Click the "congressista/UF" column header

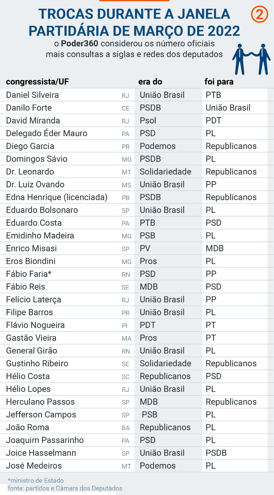point(37,82)
